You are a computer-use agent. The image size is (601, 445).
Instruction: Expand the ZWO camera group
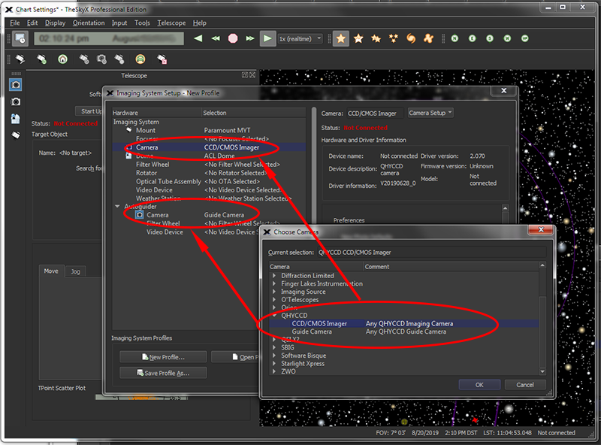tap(274, 371)
